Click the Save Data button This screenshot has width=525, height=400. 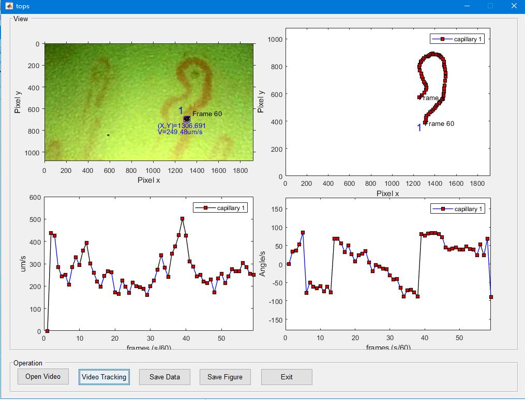point(164,377)
